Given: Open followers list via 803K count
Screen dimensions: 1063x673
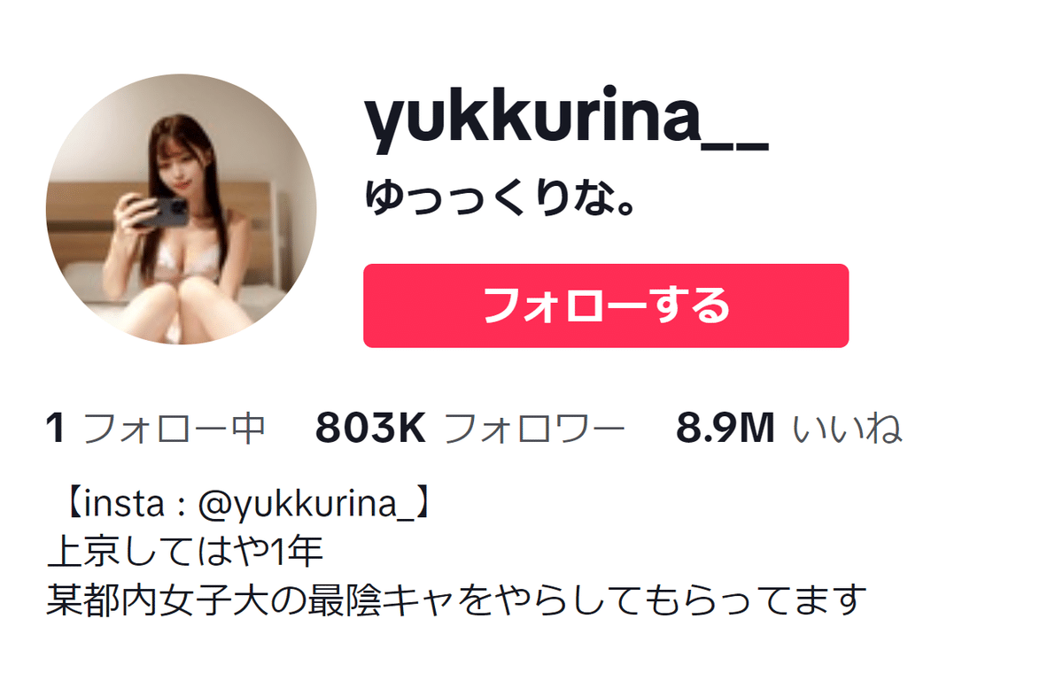Looking at the screenshot, I should pos(371,429).
